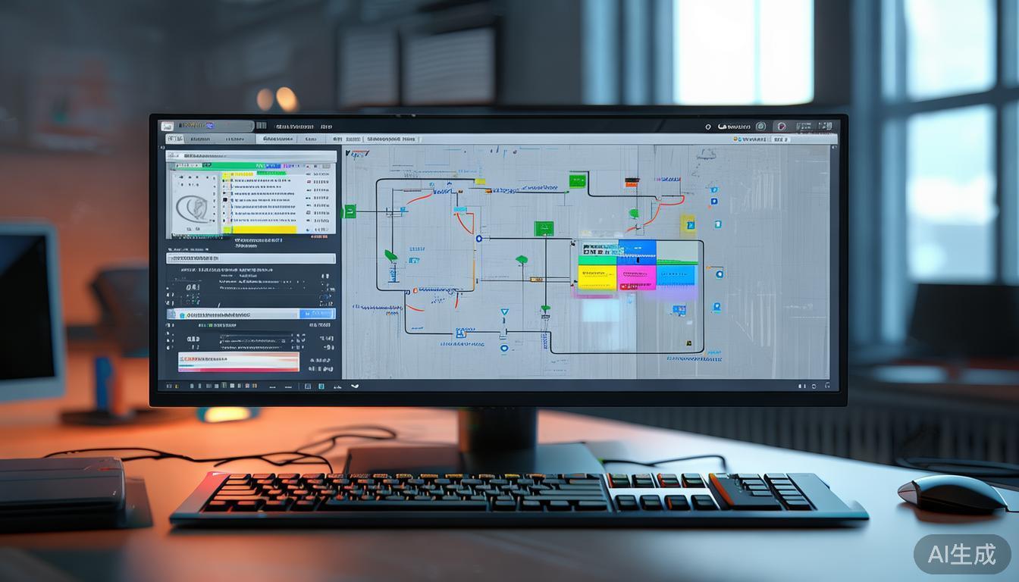Select the green node at the top center of the diagram
Screen dimensions: 1019x582
pyautogui.click(x=577, y=180)
